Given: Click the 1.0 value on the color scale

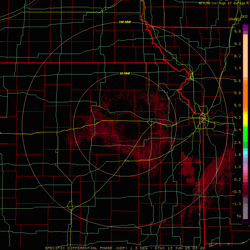Looking at the screenshot, I should (237, 167).
